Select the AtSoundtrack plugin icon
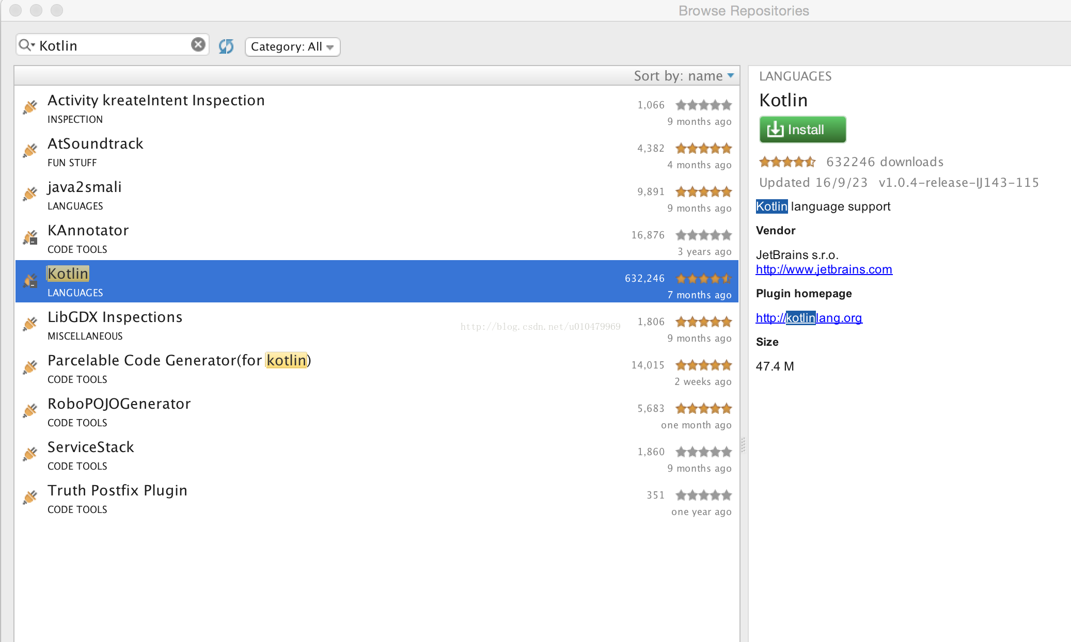The image size is (1071, 642). [x=30, y=150]
